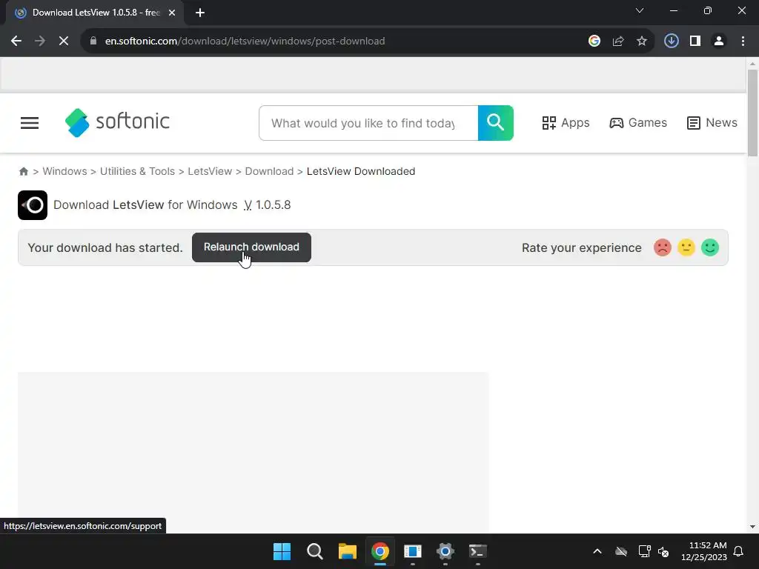
Task: Open the Chrome profile menu
Action: point(719,41)
